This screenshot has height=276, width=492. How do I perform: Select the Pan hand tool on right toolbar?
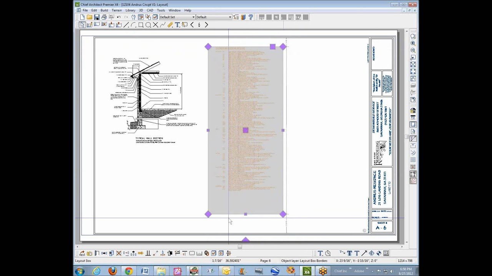413,79
